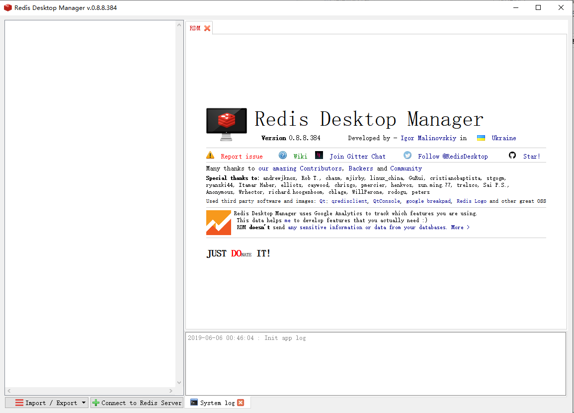Click scroll up arrow in connections panel
Image resolution: width=574 pixels, height=413 pixels.
(x=179, y=25)
